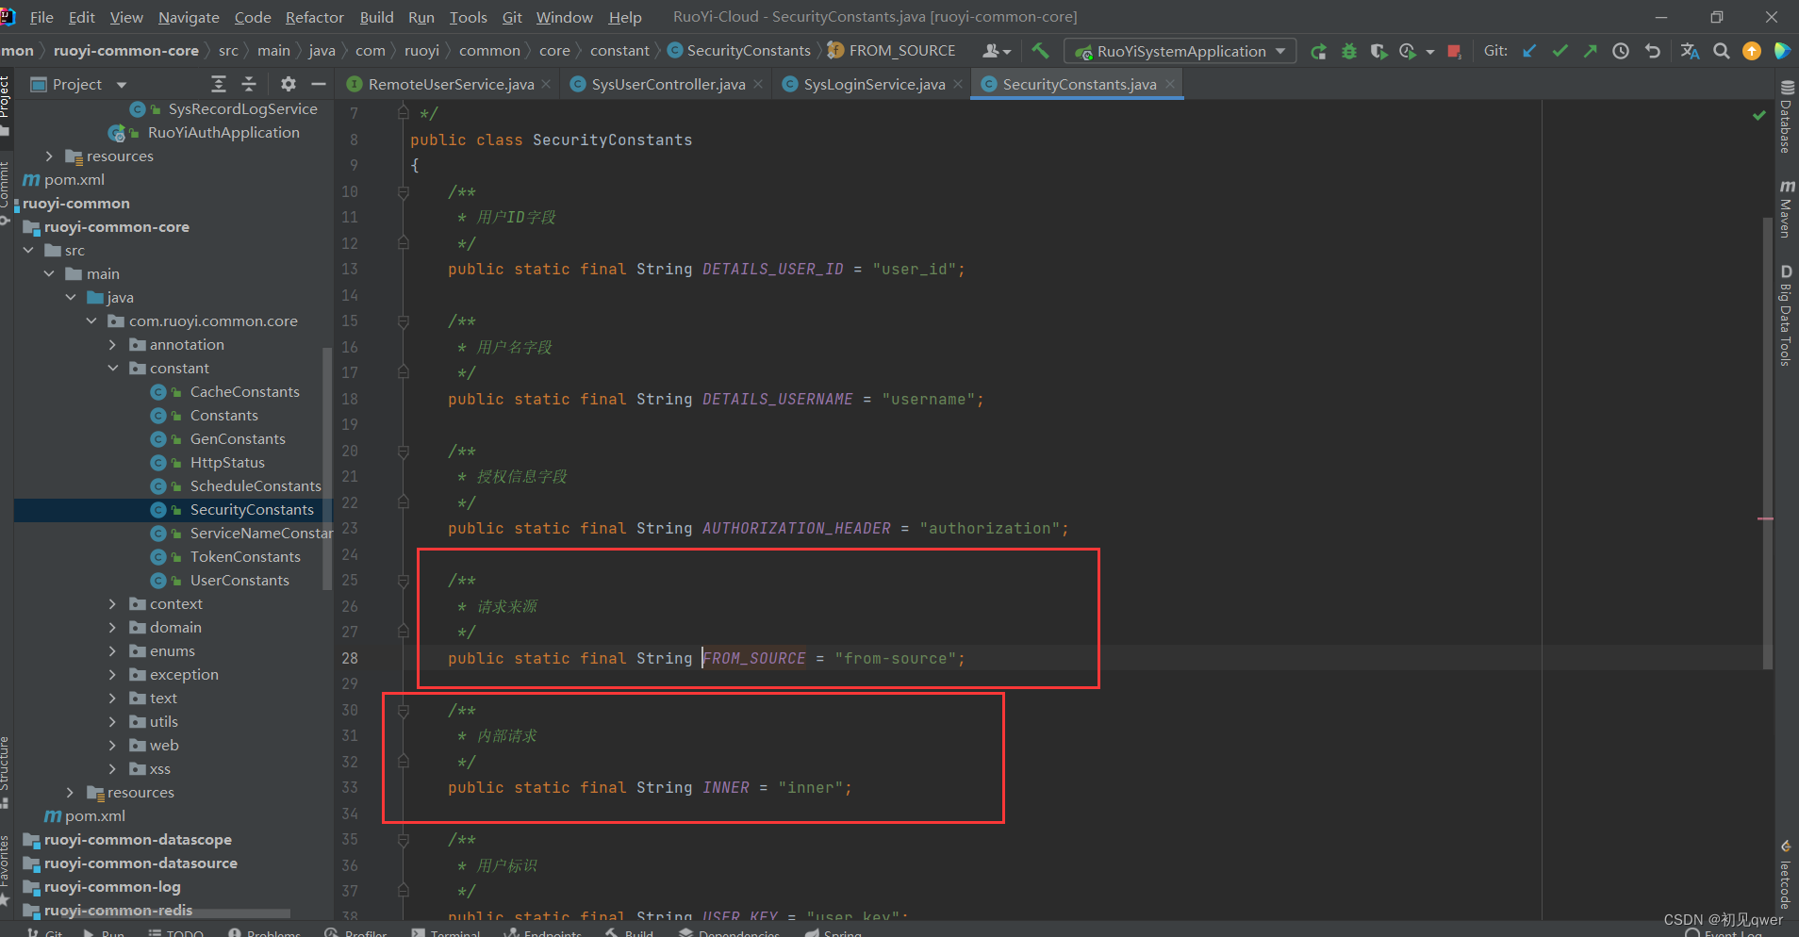Toggle fold on line 30 comment
Viewport: 1799px width, 937px height.
pos(404,710)
